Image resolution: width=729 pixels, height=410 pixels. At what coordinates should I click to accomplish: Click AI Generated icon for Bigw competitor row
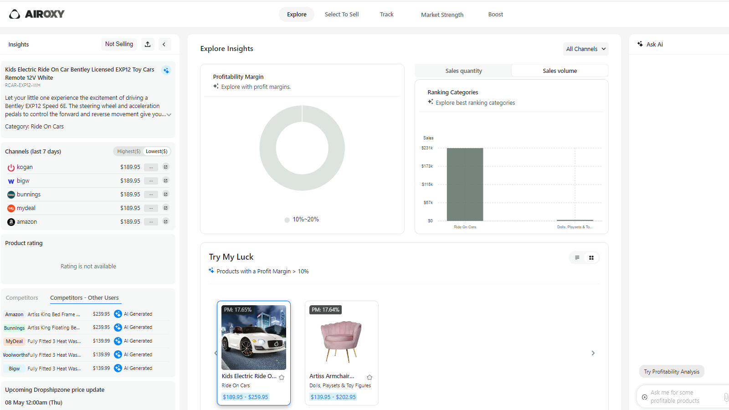coord(118,368)
